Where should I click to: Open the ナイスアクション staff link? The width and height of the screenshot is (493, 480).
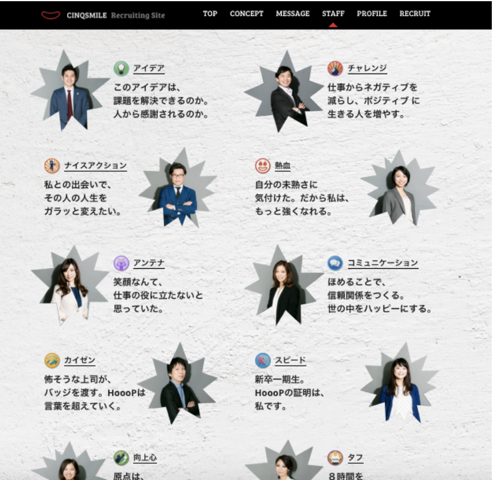point(96,166)
